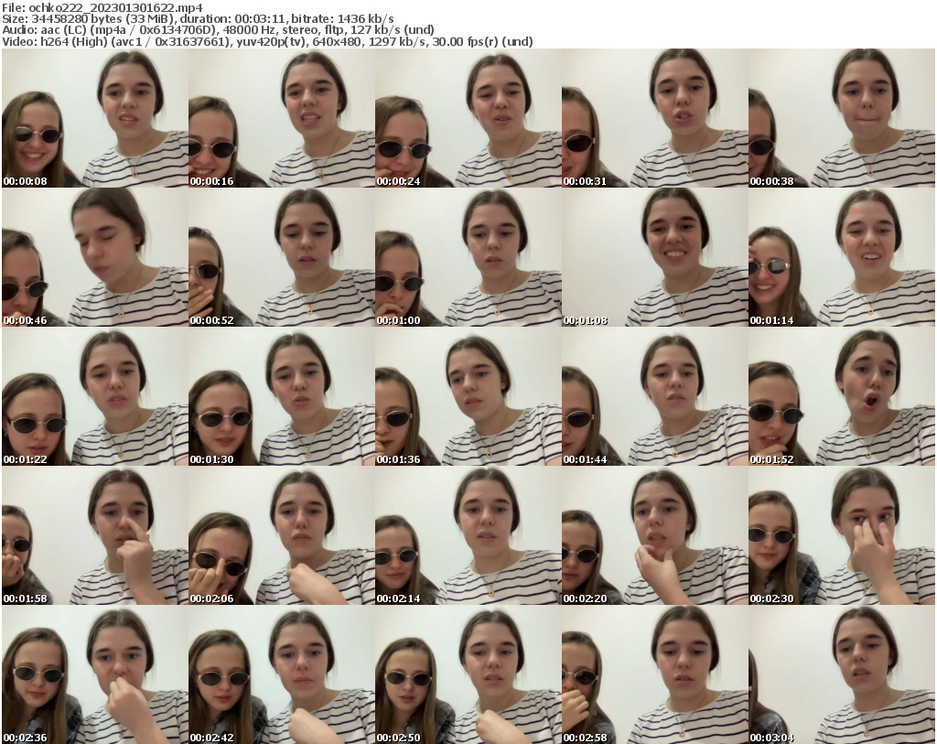
Task: Click the 00:02:20 thumbnail
Action: 654,536
